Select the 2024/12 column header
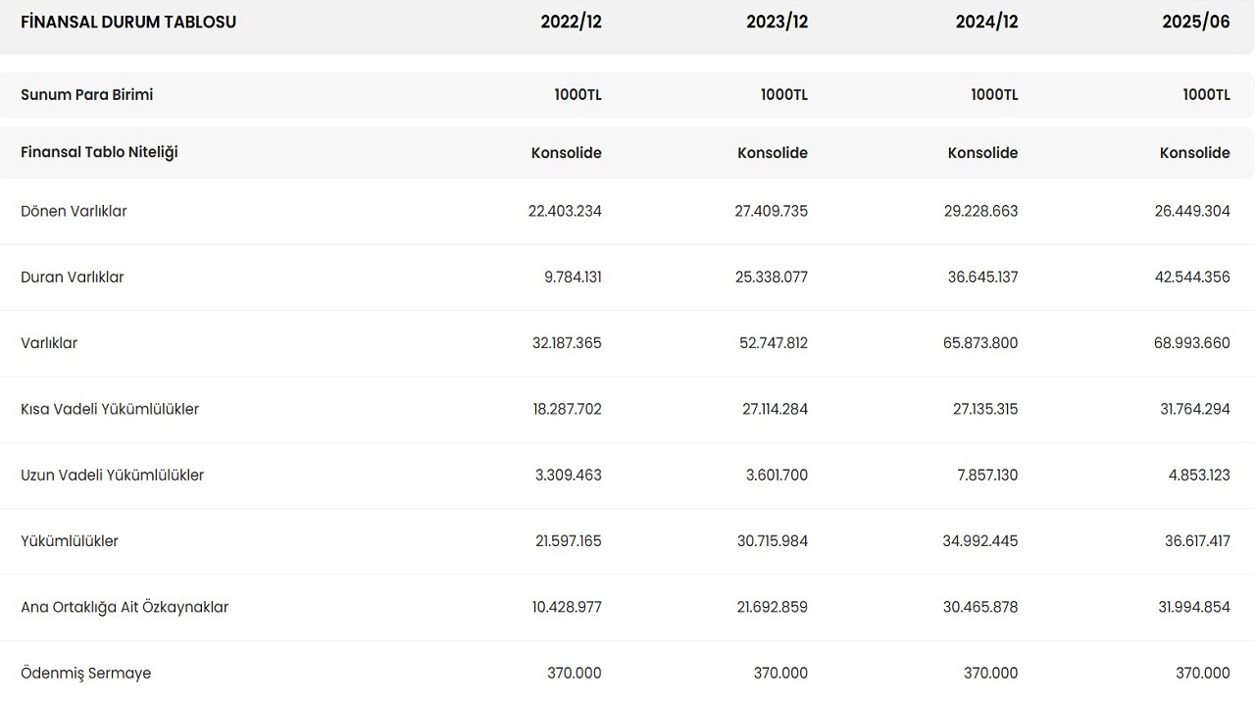The image size is (1255, 706). pyautogui.click(x=986, y=22)
